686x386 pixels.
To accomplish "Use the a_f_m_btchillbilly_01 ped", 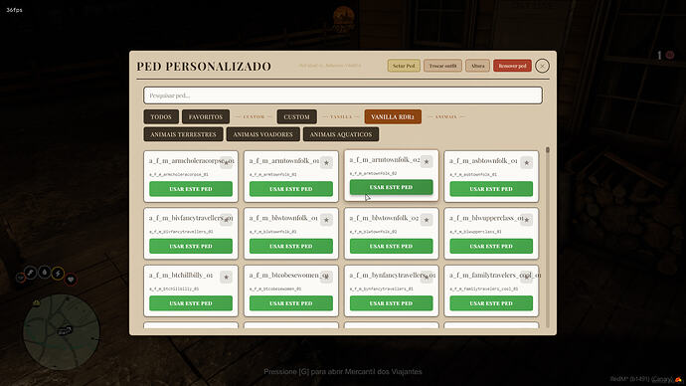I will (x=191, y=303).
